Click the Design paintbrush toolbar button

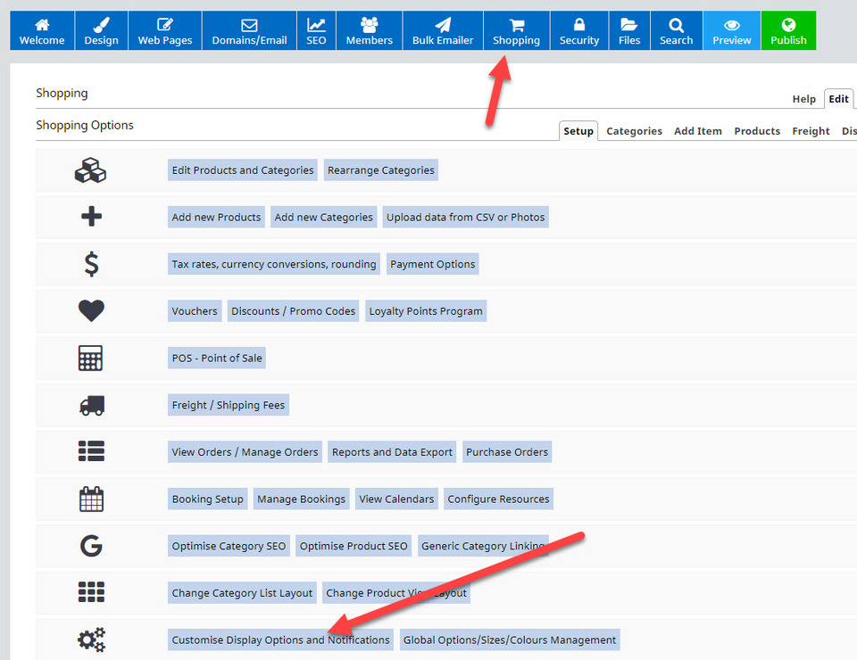[x=101, y=30]
